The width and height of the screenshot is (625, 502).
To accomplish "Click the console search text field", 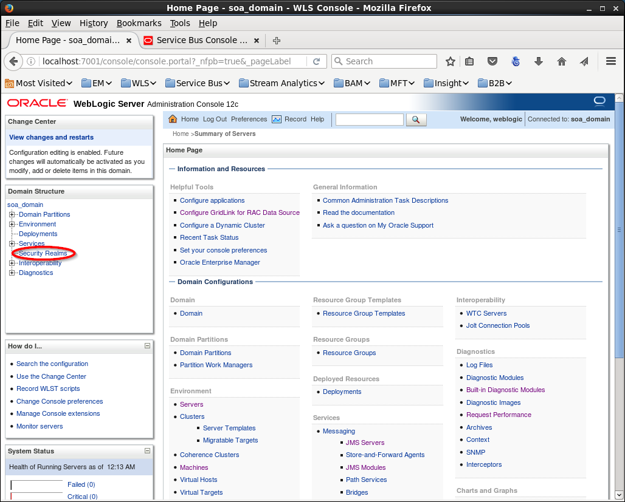I will 369,120.
